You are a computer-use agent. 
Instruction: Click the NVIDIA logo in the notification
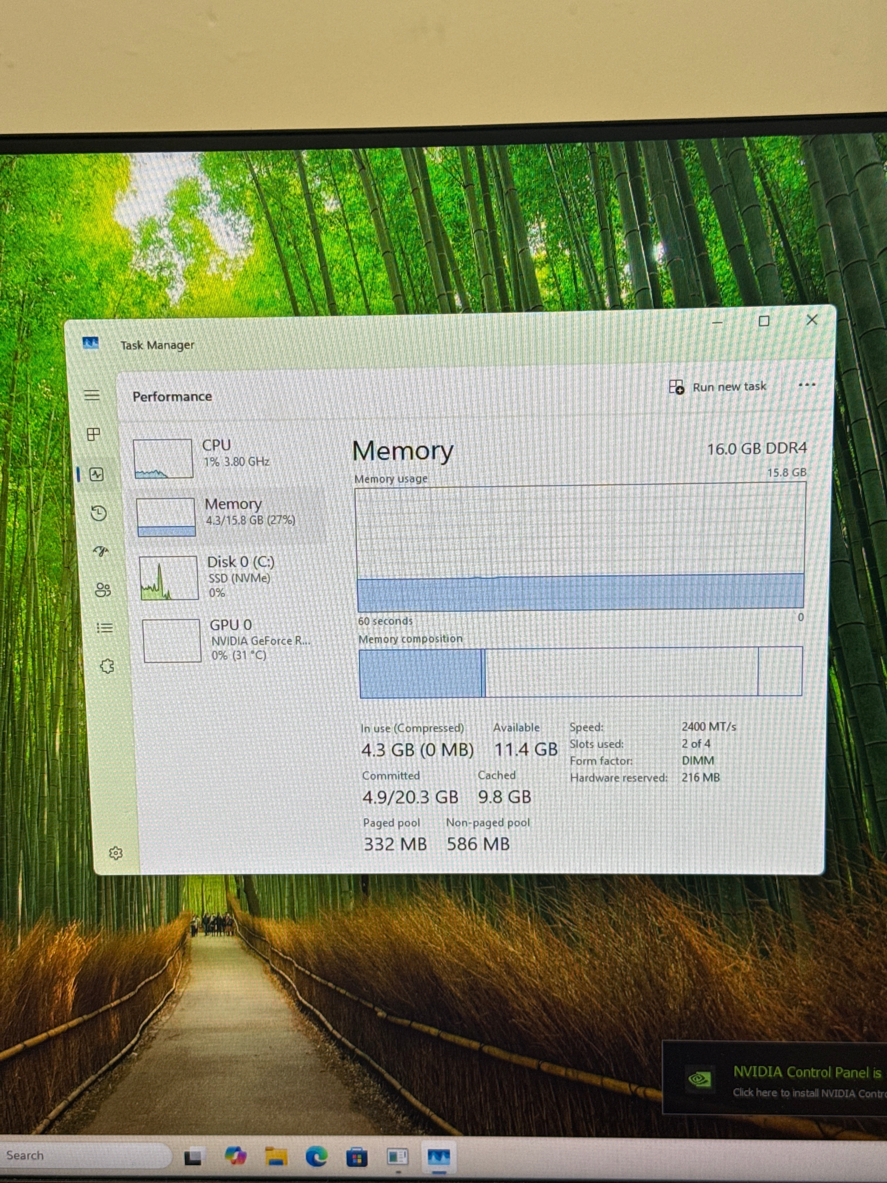[x=700, y=1079]
